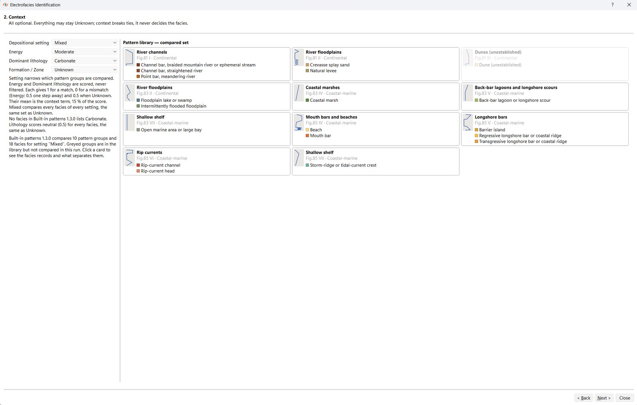
Task: Click the Point bar, meandering river color swatch
Action: coord(138,76)
